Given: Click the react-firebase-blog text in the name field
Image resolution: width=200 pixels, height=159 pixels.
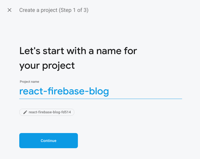Looking at the screenshot, I should point(64,91).
